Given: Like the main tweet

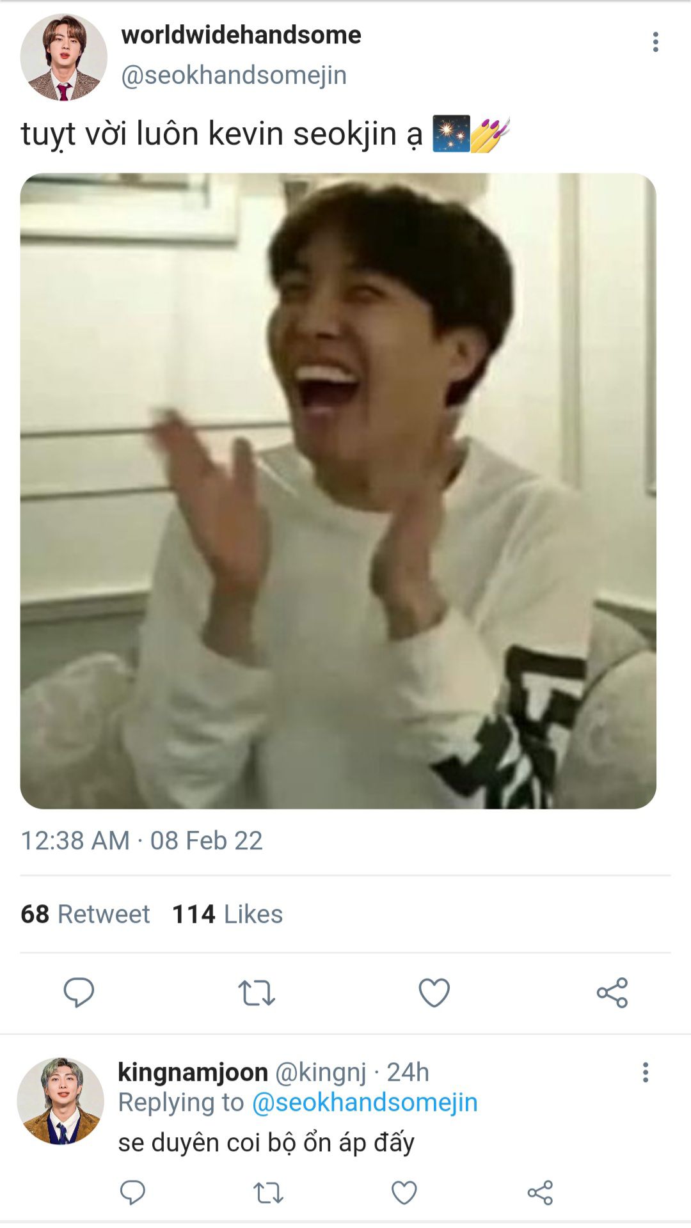Looking at the screenshot, I should pos(434,993).
